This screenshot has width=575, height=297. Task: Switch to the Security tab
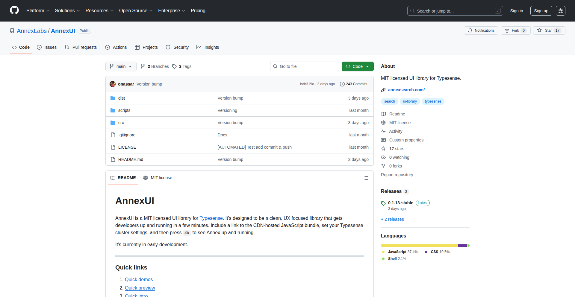tap(177, 47)
